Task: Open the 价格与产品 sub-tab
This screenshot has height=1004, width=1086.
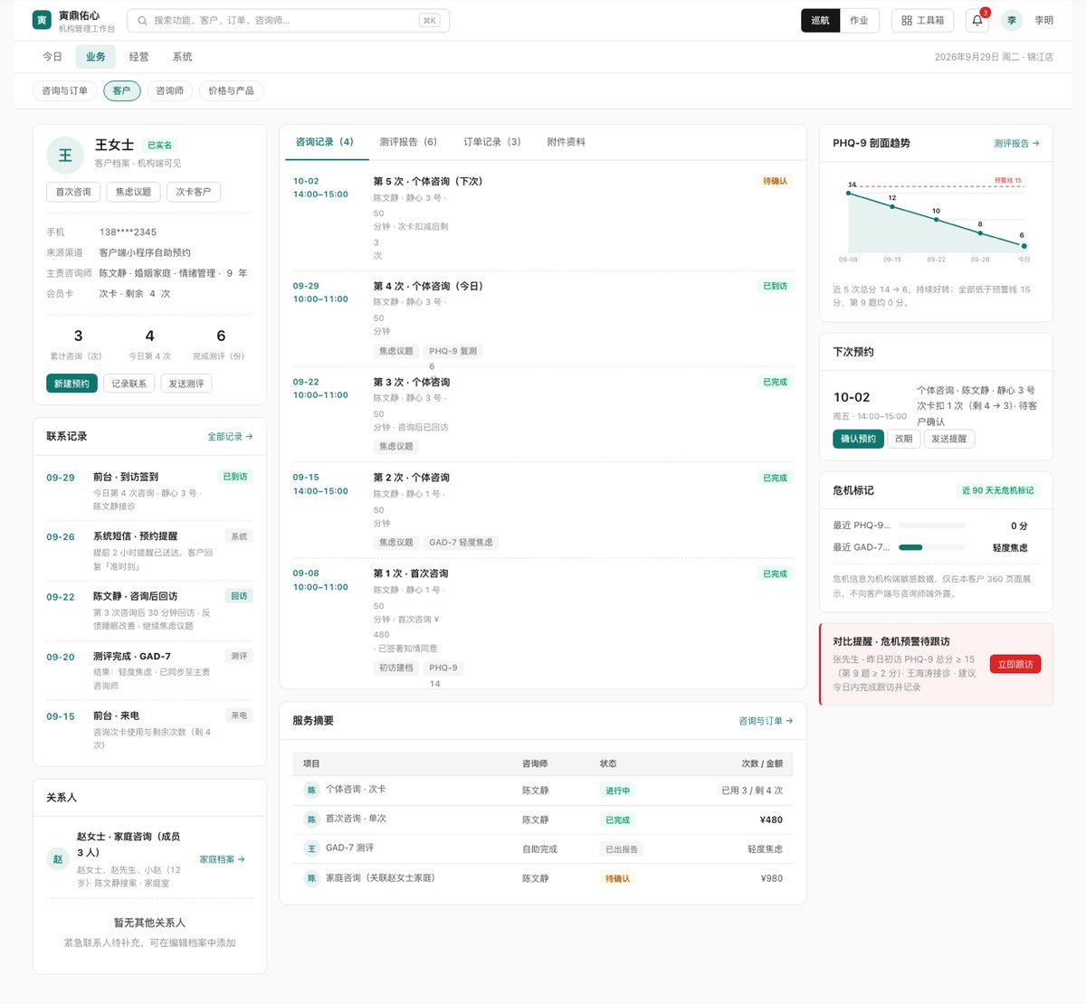Action: 231,90
